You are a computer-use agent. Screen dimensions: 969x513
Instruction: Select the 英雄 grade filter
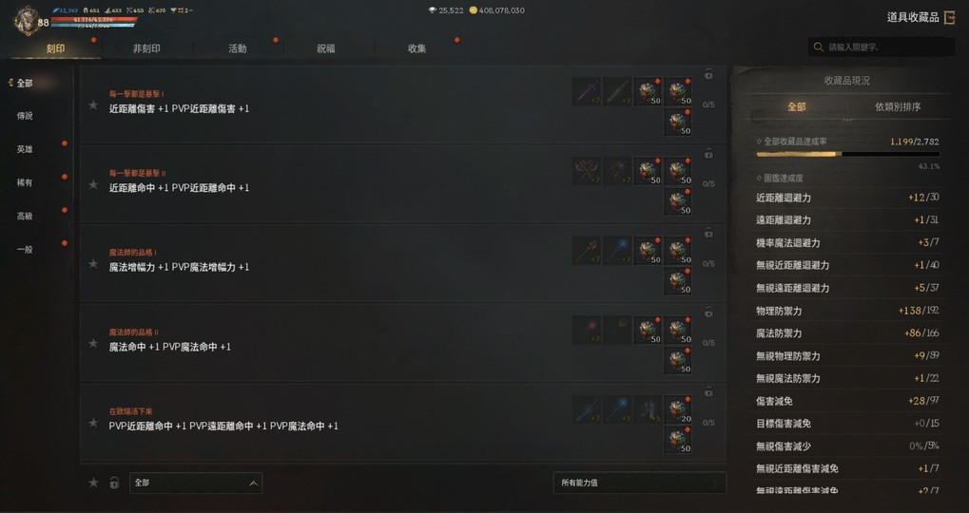[x=25, y=149]
